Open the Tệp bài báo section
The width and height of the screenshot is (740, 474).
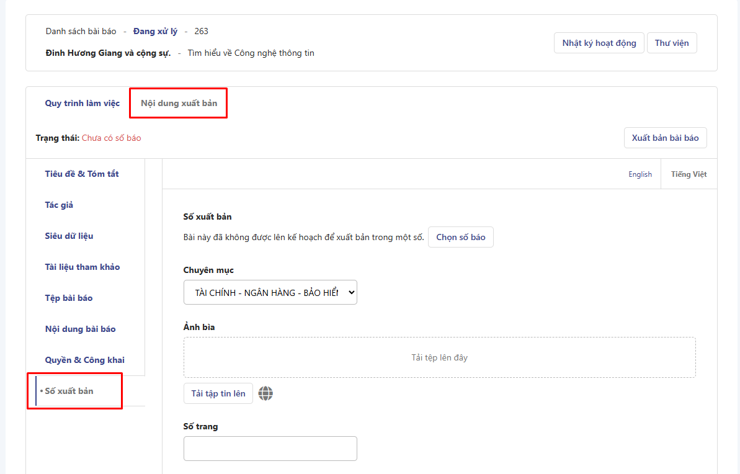tap(69, 298)
